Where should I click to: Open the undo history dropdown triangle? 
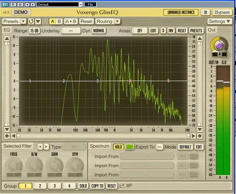point(38,22)
